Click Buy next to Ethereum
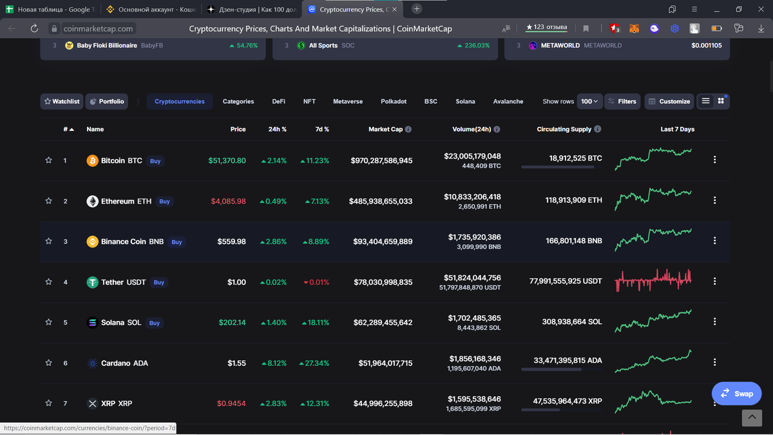The image size is (773, 435). 165,202
